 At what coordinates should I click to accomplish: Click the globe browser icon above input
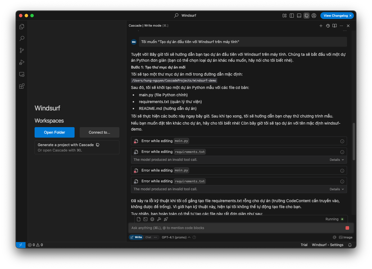tap(152, 219)
